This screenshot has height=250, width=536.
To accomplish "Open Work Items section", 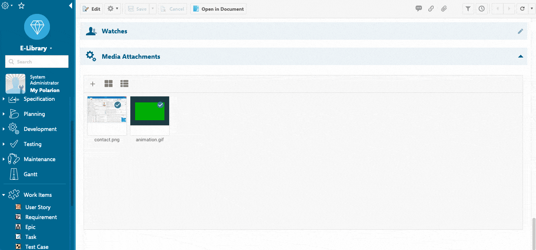I will tap(38, 195).
